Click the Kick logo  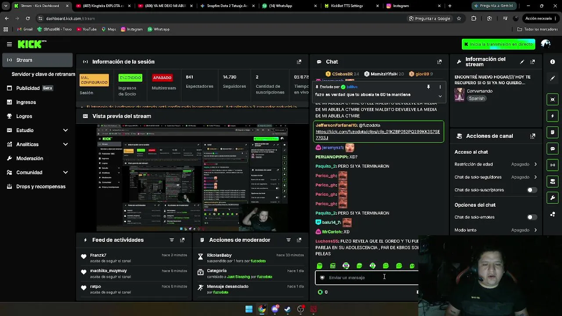32,44
